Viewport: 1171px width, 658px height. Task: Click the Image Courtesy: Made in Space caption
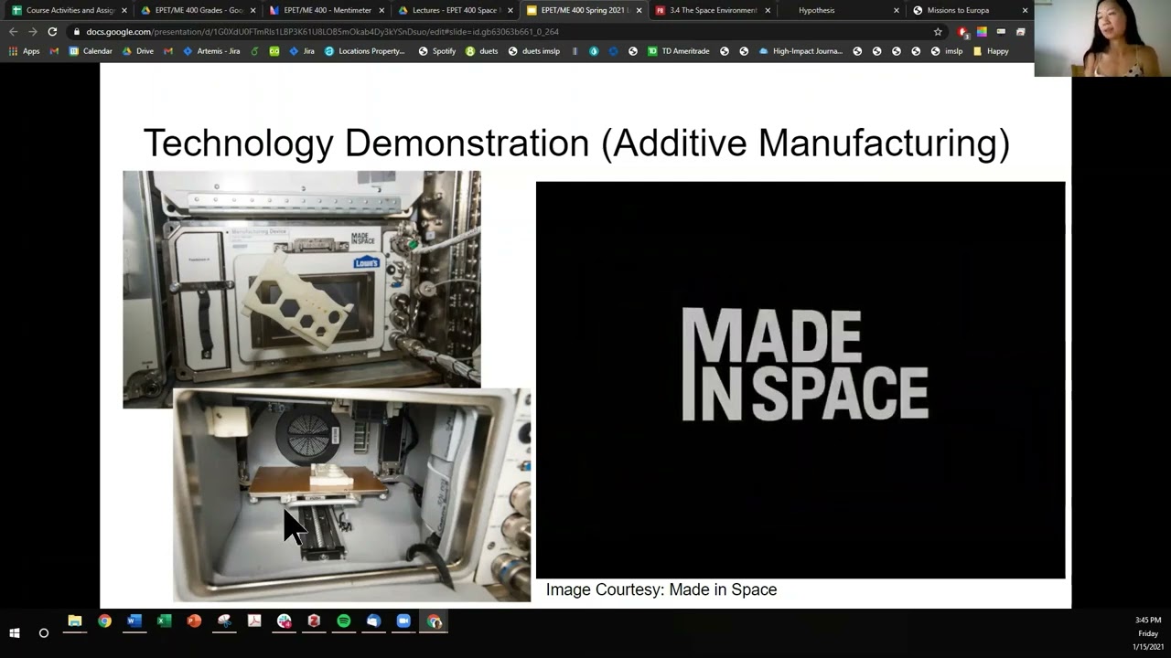coord(661,589)
